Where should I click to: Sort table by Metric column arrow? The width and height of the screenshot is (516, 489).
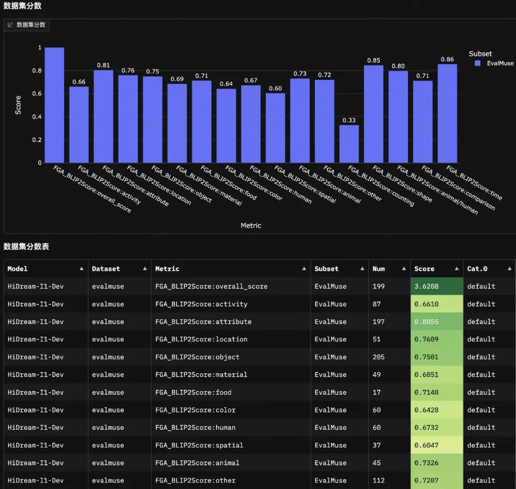tap(304, 269)
